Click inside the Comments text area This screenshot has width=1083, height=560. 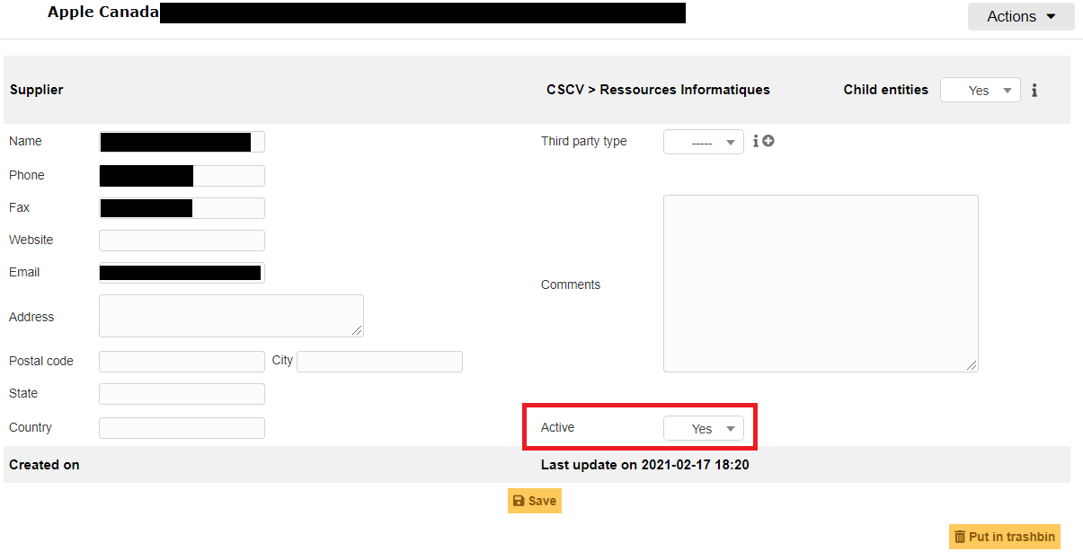click(821, 284)
